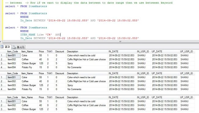Click the last In_Date BETWEEN line in editor
Screen dimensions: 199x113
(x=80, y=38)
